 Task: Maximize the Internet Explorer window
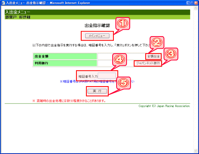click(x=192, y=3)
